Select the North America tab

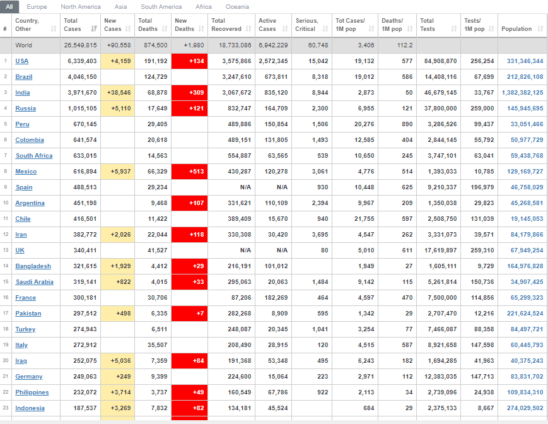(x=81, y=7)
